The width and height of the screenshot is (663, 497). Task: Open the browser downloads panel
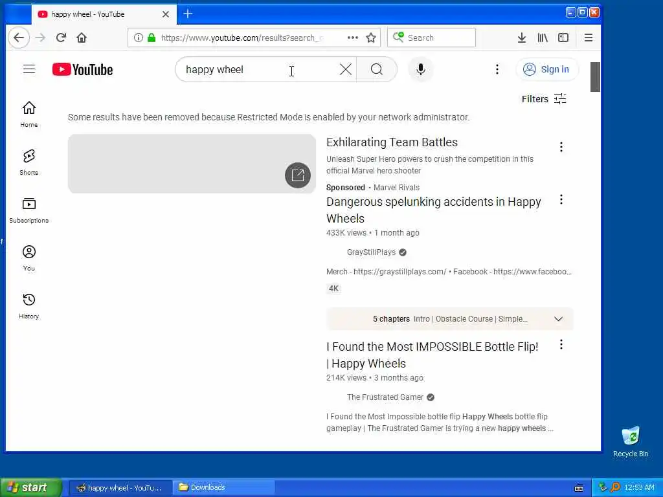[522, 38]
